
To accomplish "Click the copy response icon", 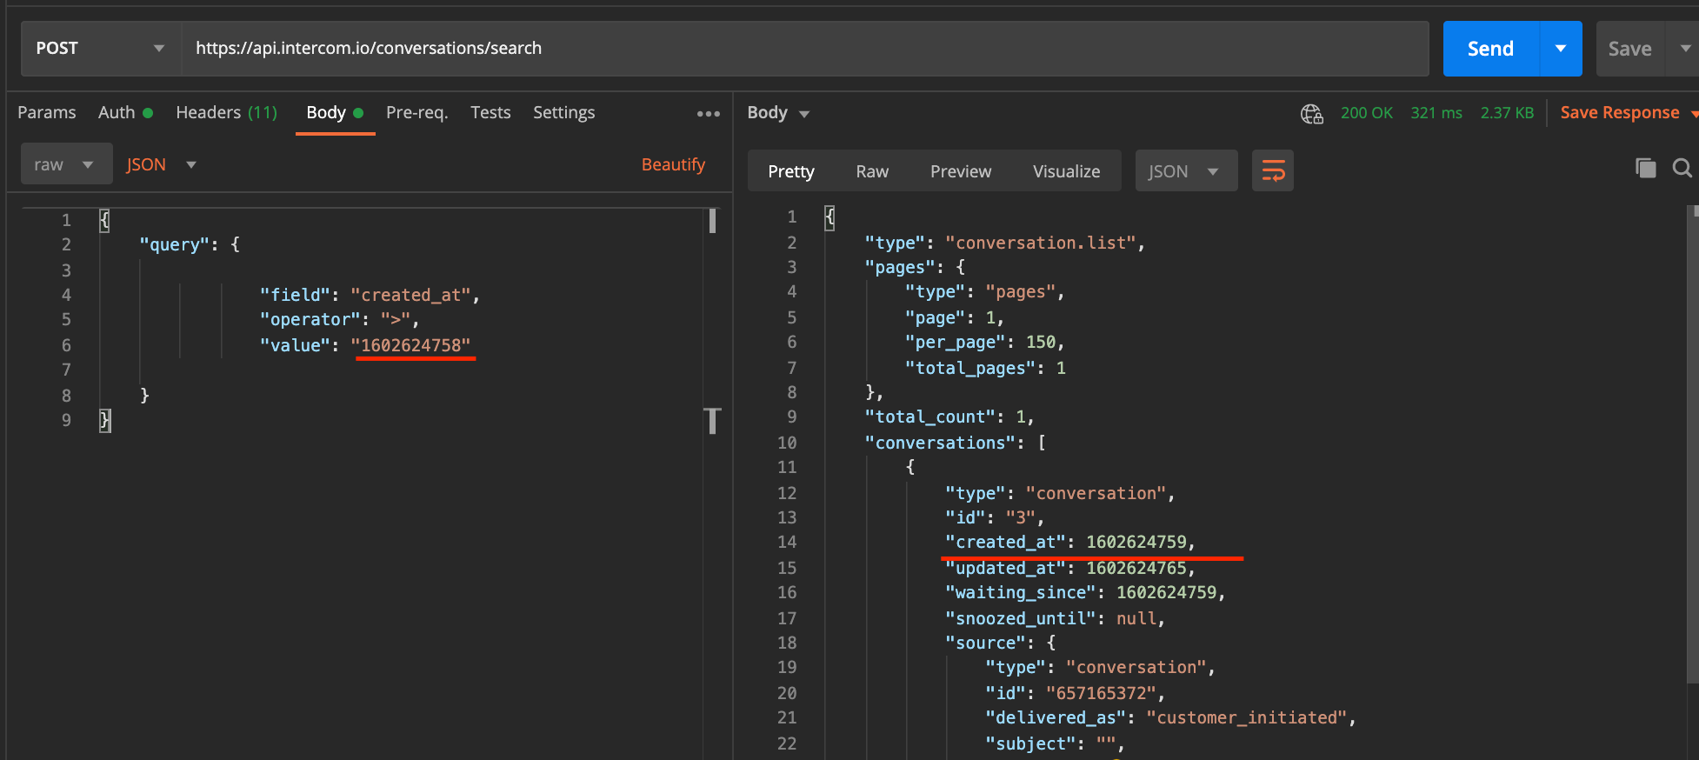I will coord(1645,168).
